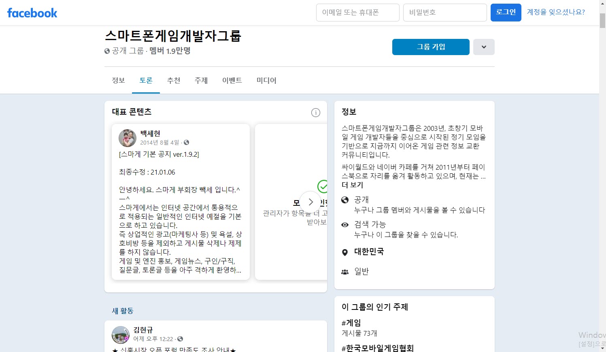
Task: Open dropdown next to 그룹 가입 button
Action: click(x=484, y=47)
